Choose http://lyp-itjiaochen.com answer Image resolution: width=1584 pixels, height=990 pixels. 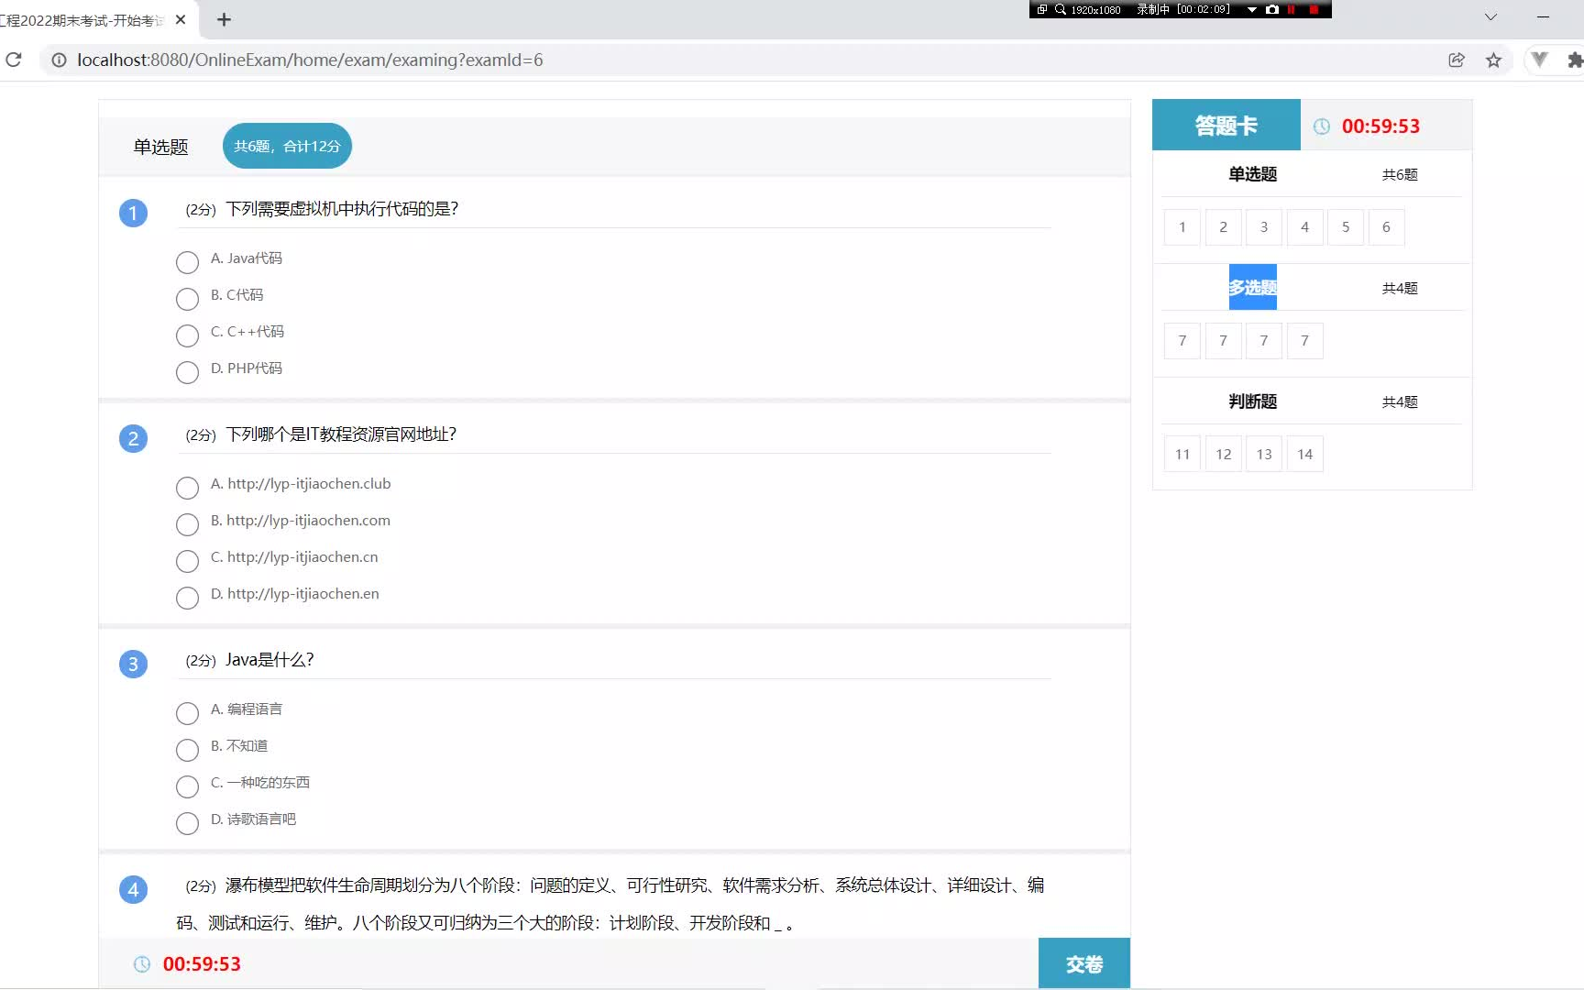187,524
